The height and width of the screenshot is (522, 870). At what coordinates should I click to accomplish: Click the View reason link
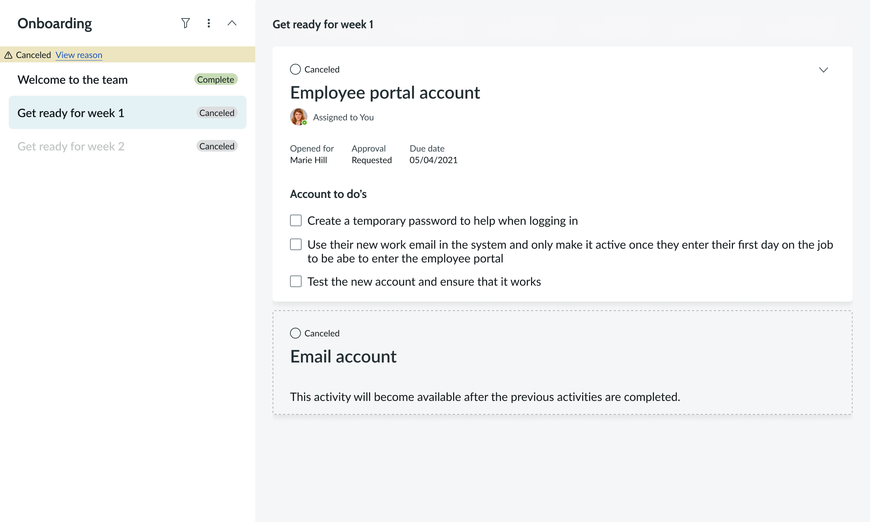click(x=79, y=55)
